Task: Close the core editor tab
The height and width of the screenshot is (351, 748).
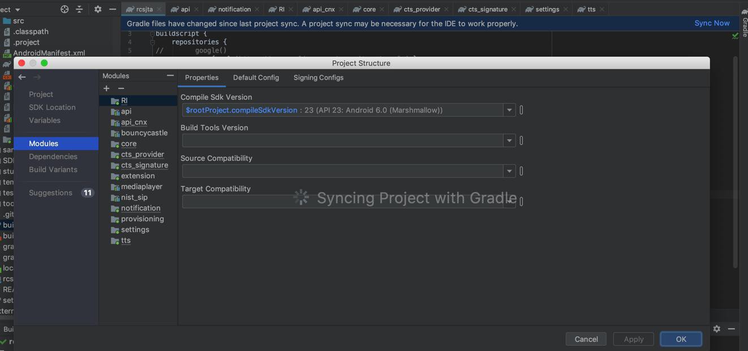Action: pyautogui.click(x=382, y=9)
